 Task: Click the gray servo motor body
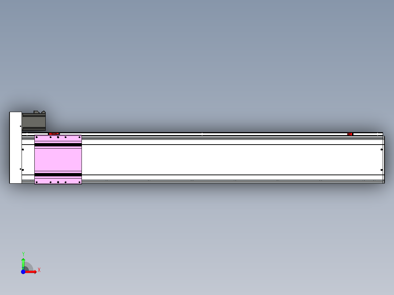tap(34, 122)
